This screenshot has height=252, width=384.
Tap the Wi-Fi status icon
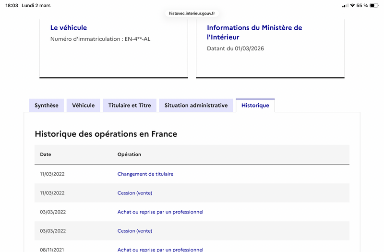click(x=352, y=6)
